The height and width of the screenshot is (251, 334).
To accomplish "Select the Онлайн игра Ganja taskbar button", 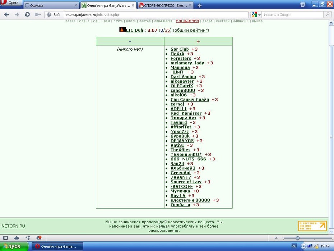I will click(57, 247).
